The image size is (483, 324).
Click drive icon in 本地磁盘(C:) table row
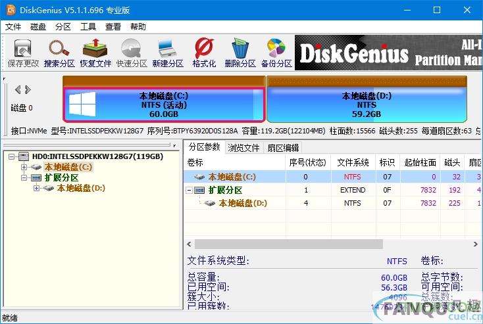pyautogui.click(x=199, y=177)
